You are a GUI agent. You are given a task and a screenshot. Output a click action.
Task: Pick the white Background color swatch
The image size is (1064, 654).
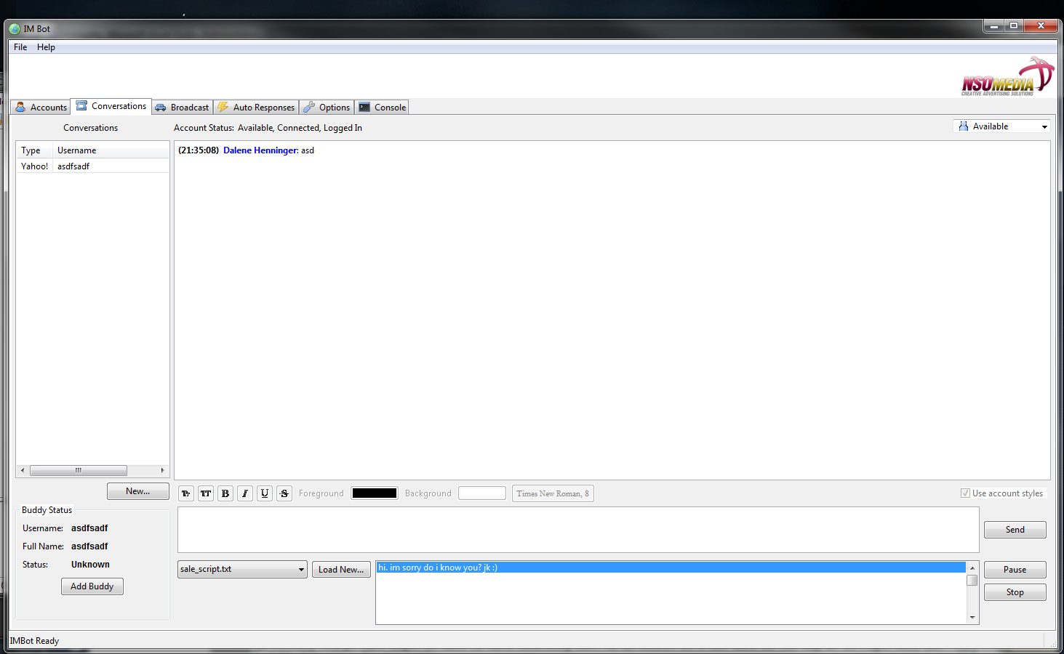pos(482,493)
